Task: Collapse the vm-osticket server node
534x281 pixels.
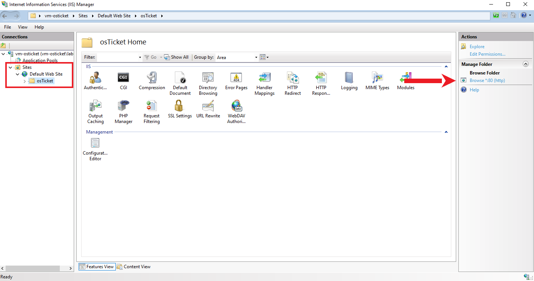Action: (x=3, y=54)
